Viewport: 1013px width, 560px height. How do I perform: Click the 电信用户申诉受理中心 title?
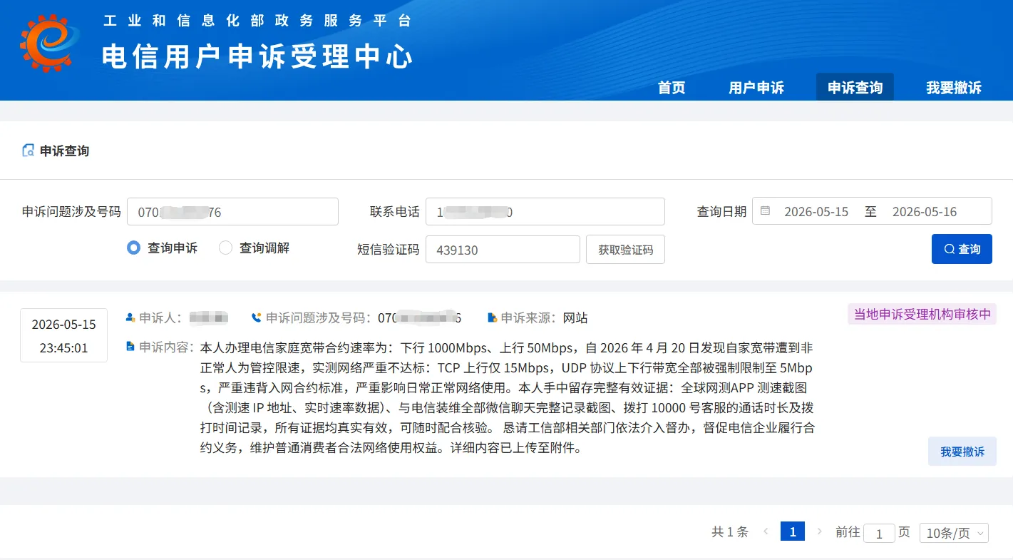257,56
